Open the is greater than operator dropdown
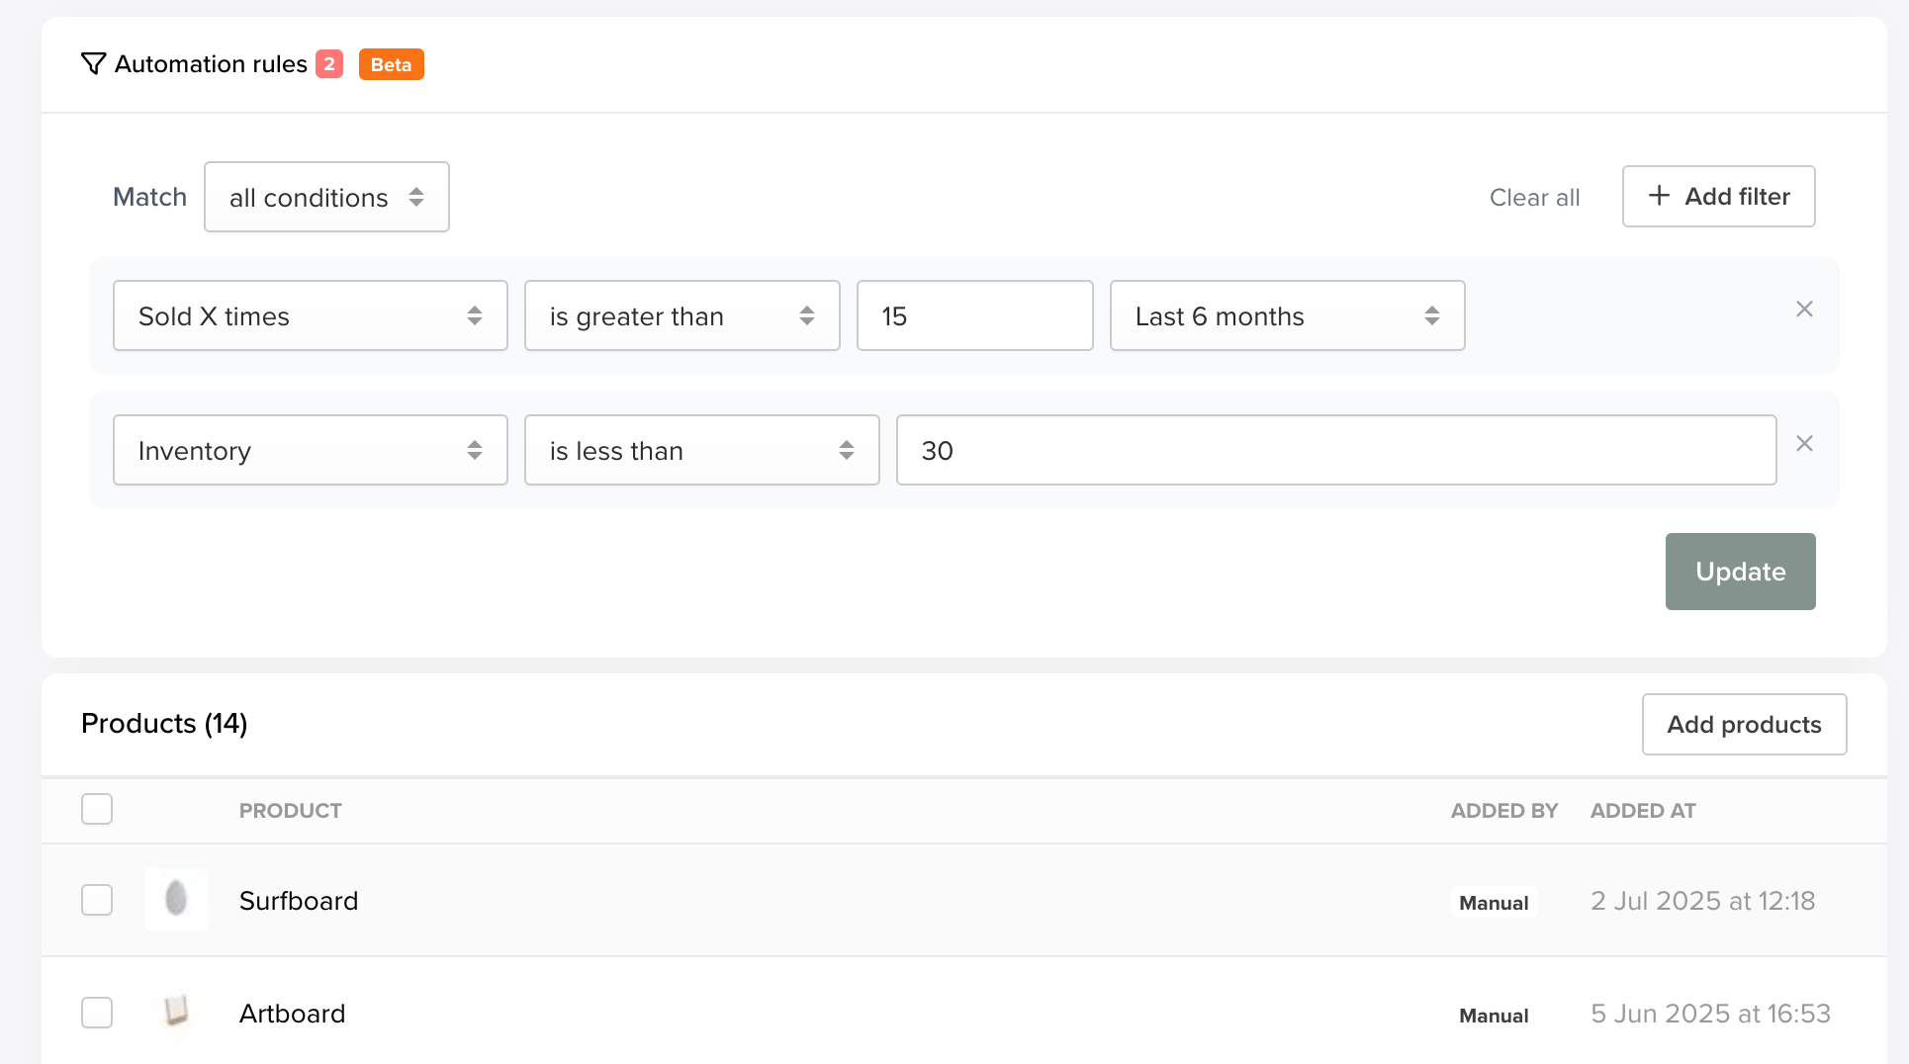 (682, 315)
